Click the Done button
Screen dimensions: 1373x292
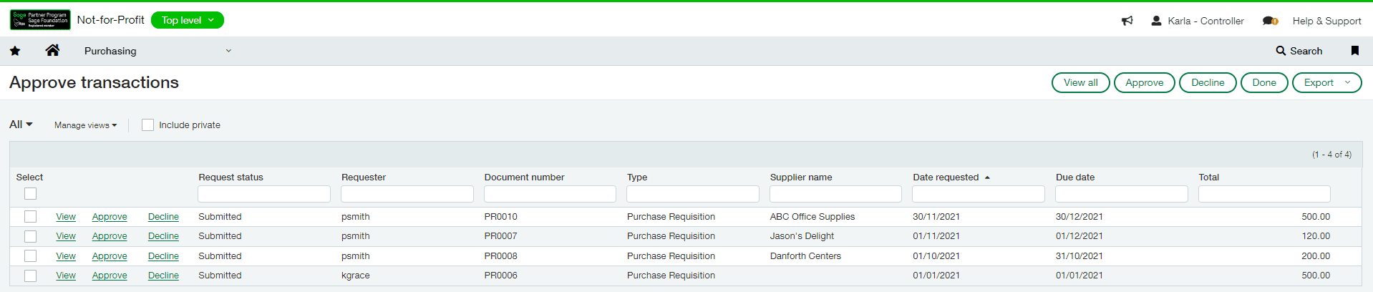point(1264,83)
